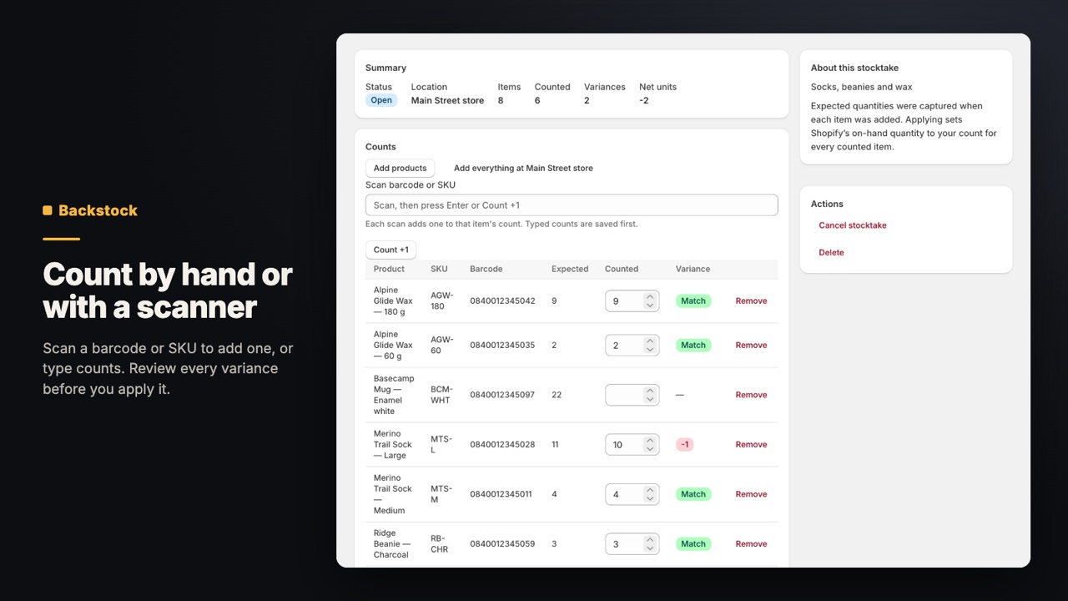Decrease counted value for Ridge Beanie Charcoal

point(650,548)
